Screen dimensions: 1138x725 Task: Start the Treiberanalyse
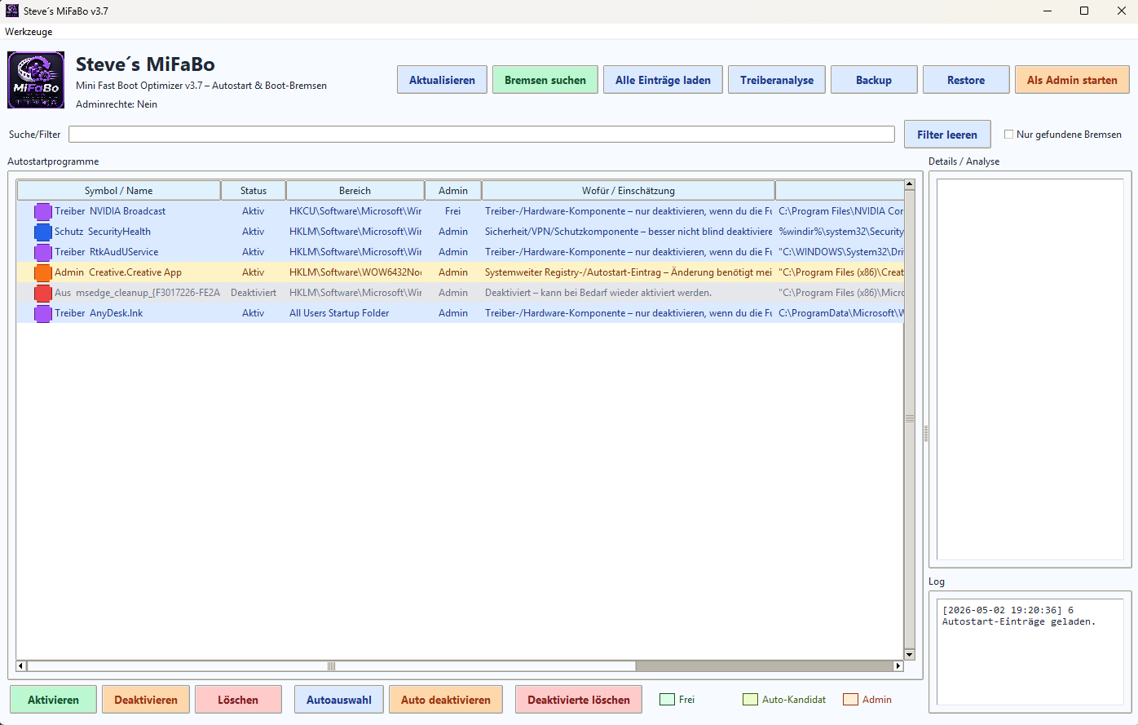click(x=777, y=80)
